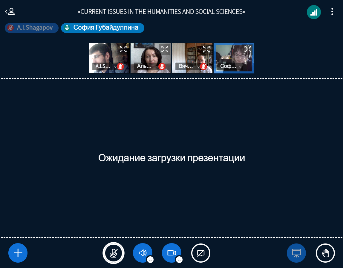Fullscreen the A.I.S... webcam video
This screenshot has width=343, height=268.
(x=123, y=49)
